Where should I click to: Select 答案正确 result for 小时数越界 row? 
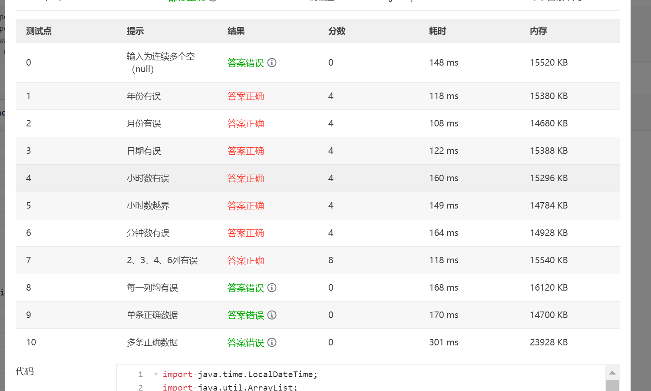pos(246,205)
